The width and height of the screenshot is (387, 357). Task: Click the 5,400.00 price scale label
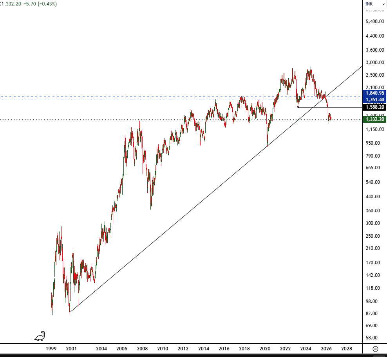(375, 22)
